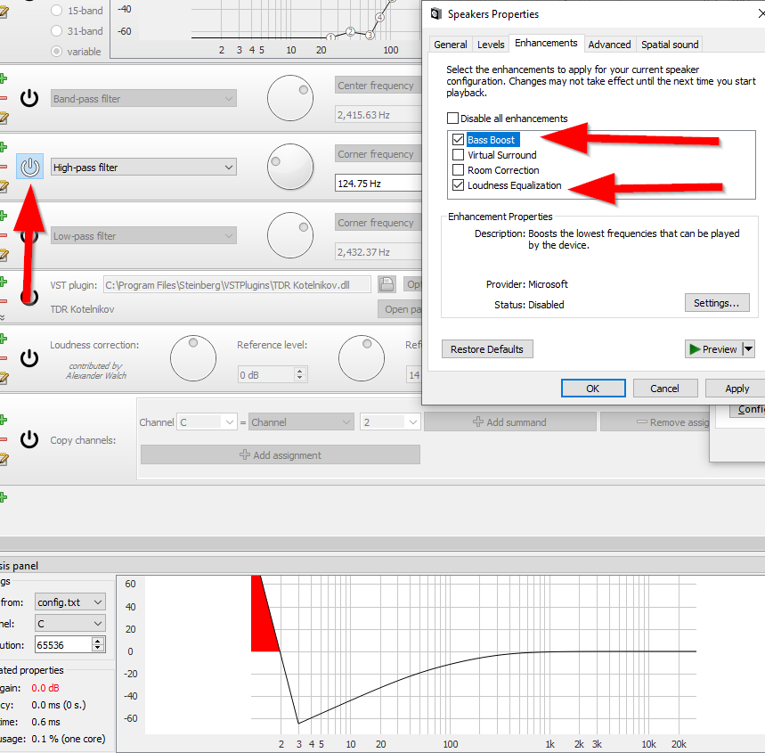Click Band-pass center frequency knob
The width and height of the screenshot is (765, 753).
(x=289, y=98)
